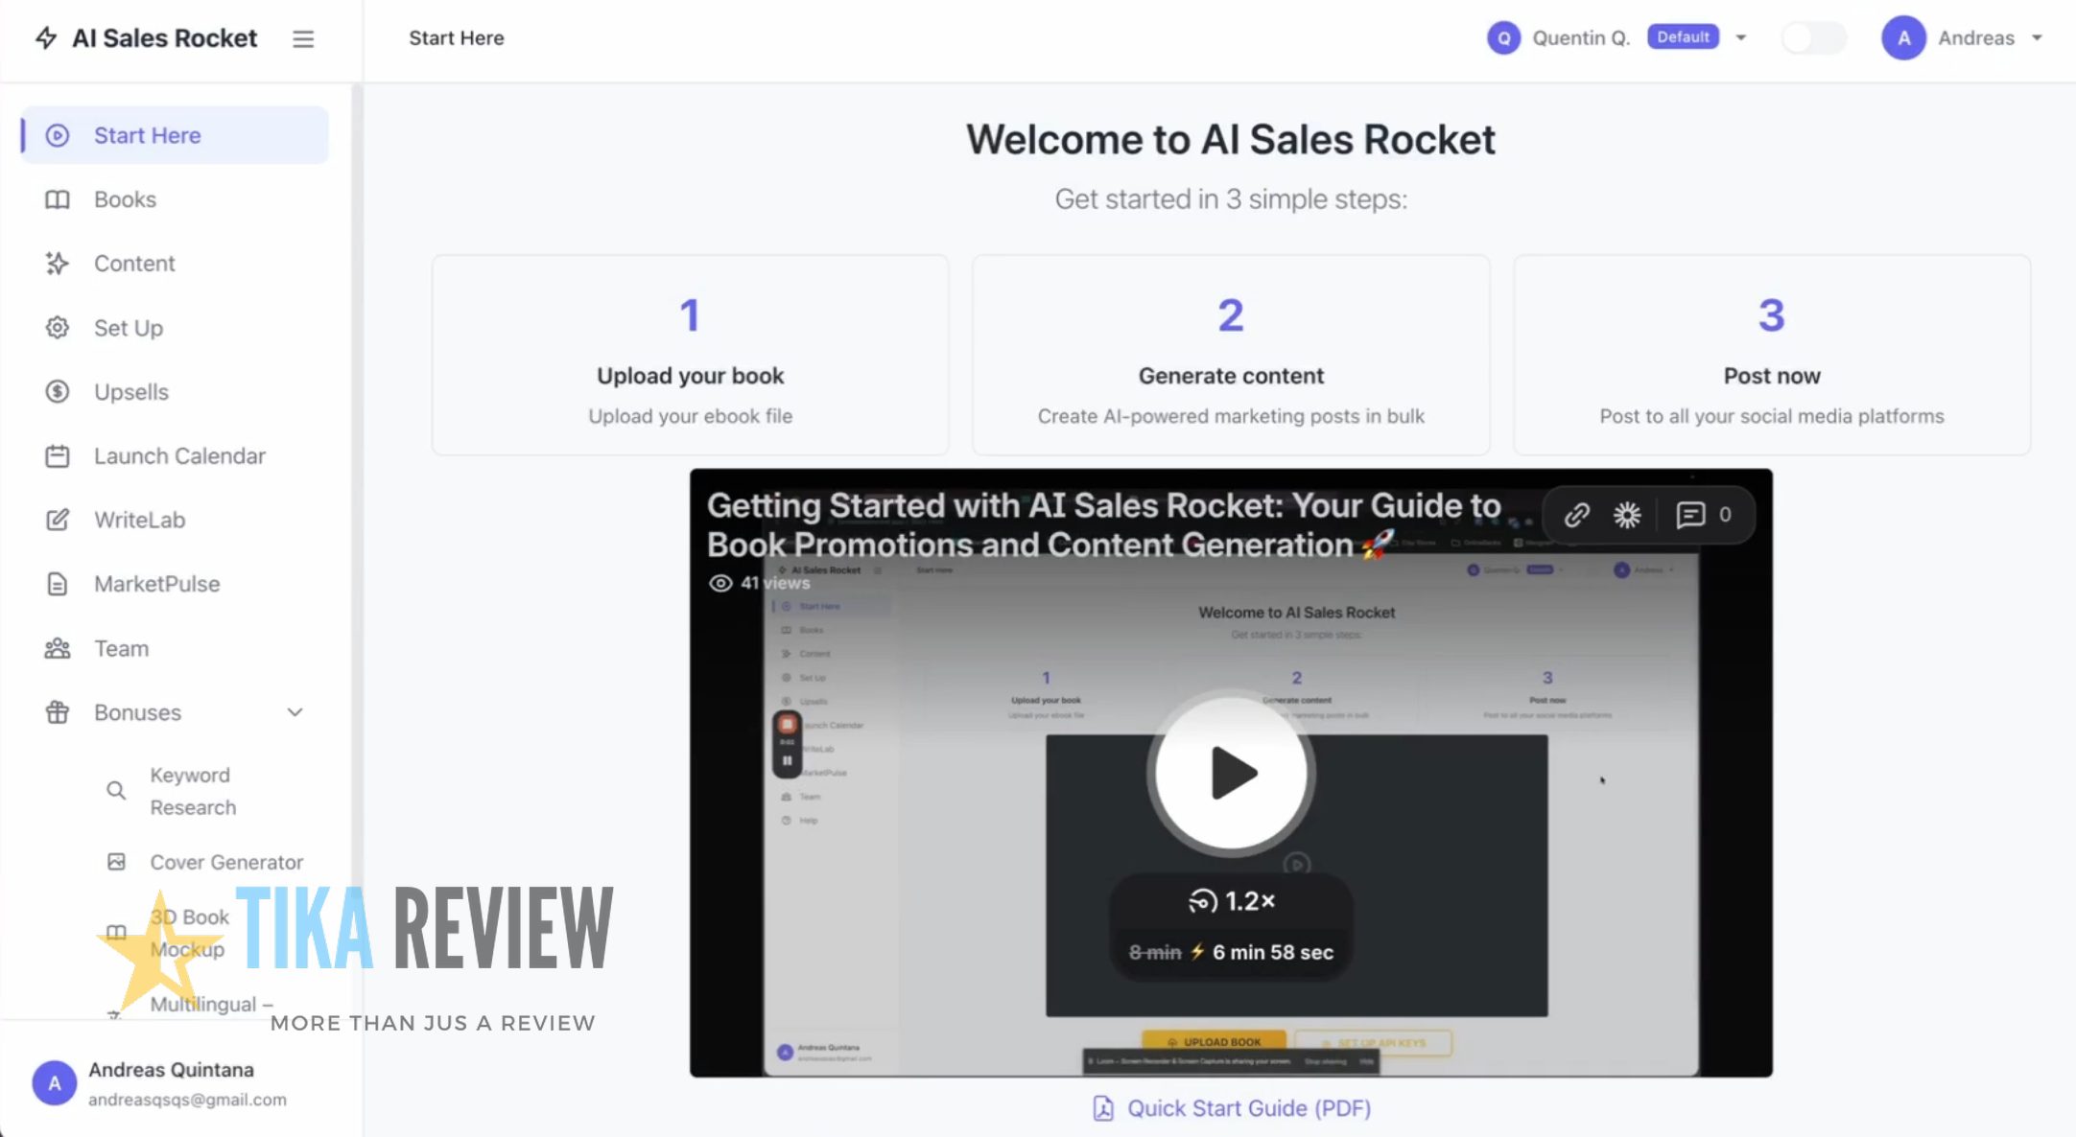Open the comments icon on the video
2076x1137 pixels.
point(1689,515)
